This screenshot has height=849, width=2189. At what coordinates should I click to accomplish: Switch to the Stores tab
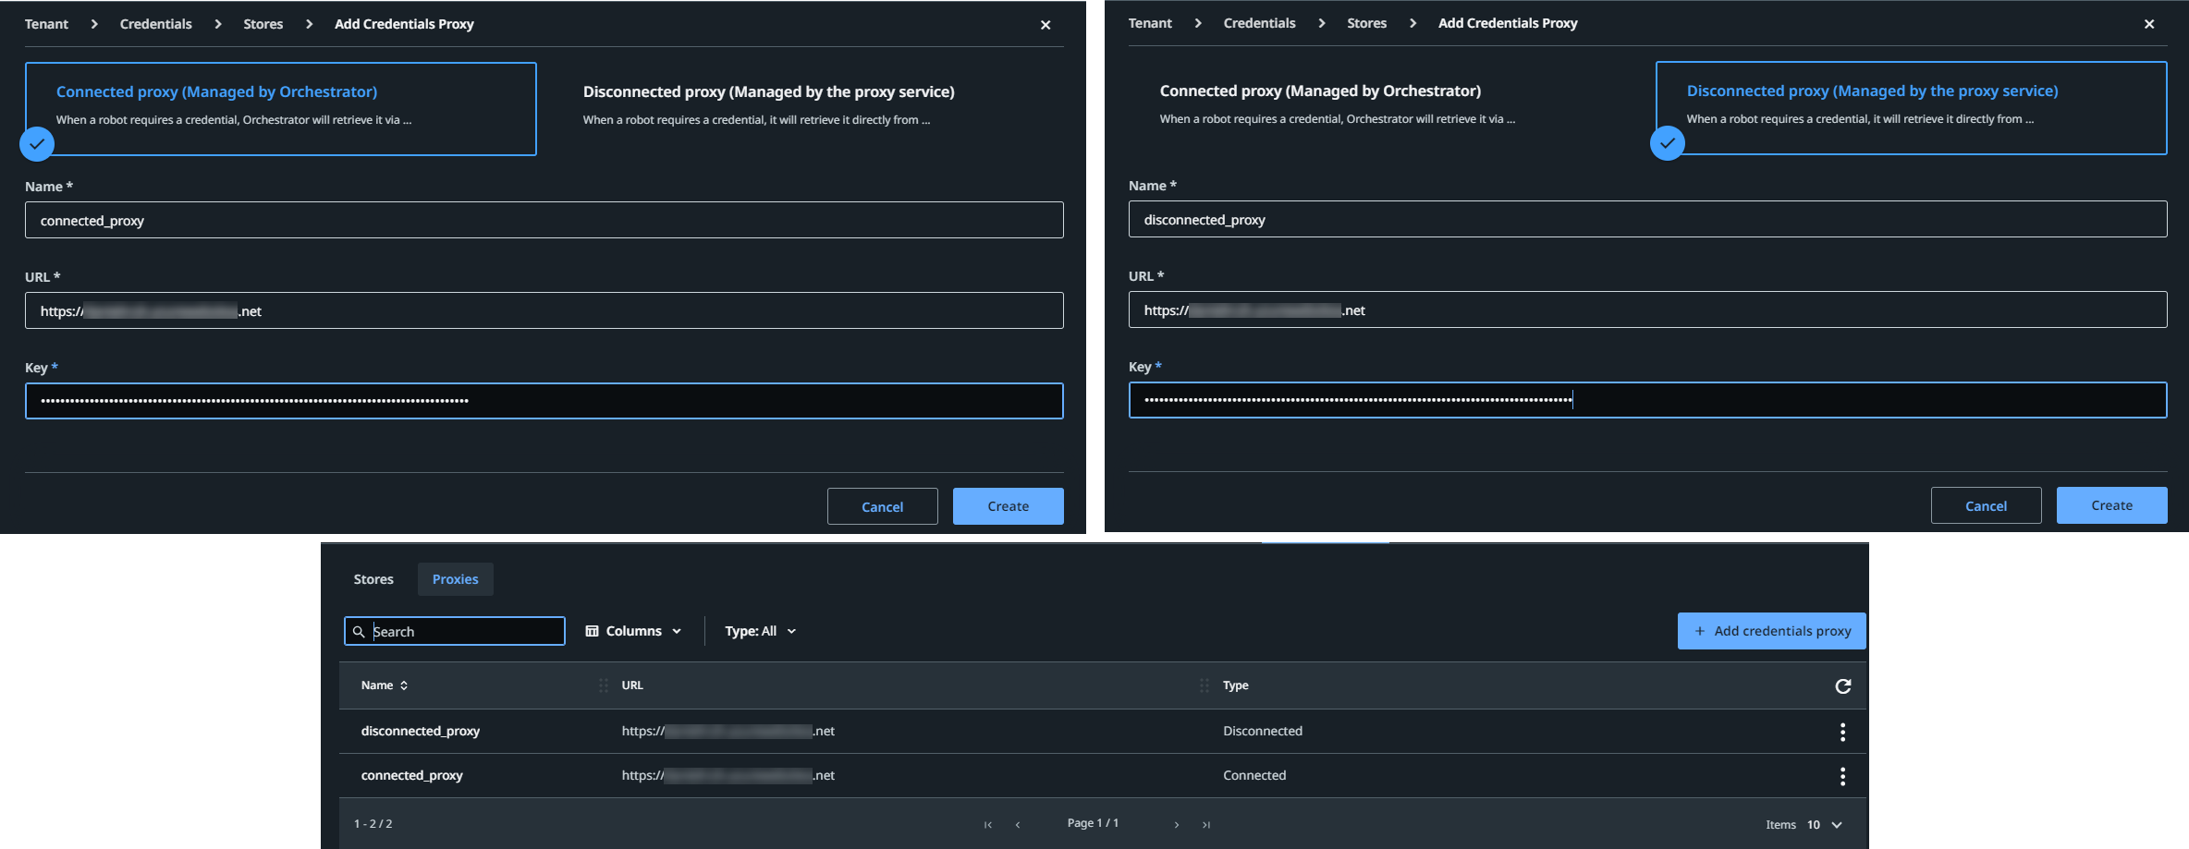[373, 579]
